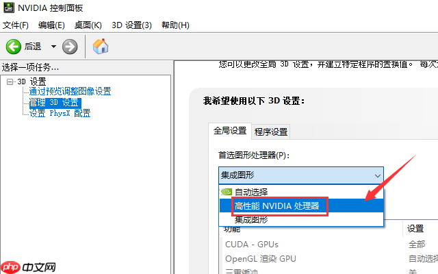The width and height of the screenshot is (438, 274).
Task: Open the 文件(F) menu
Action: click(x=16, y=25)
